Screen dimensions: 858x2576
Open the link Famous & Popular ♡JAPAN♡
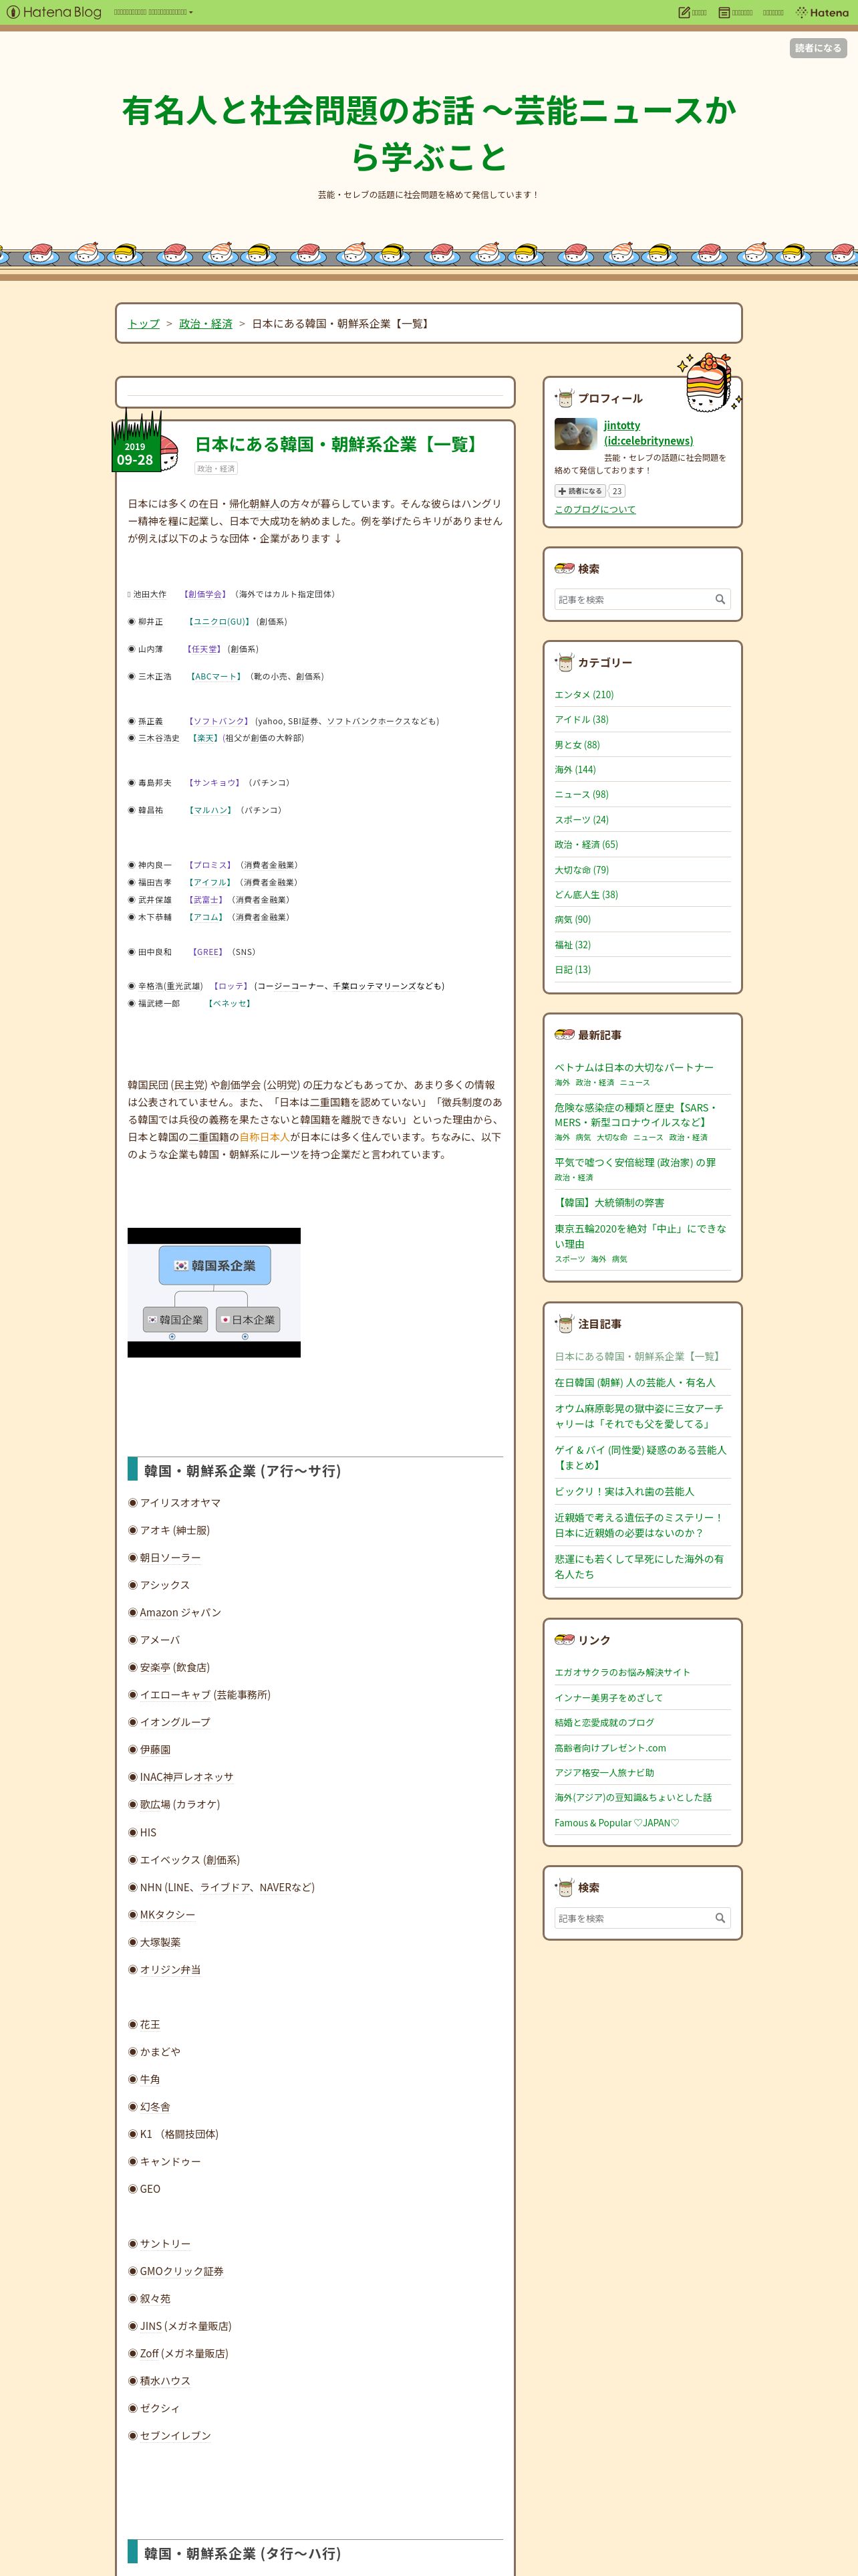pos(617,1822)
